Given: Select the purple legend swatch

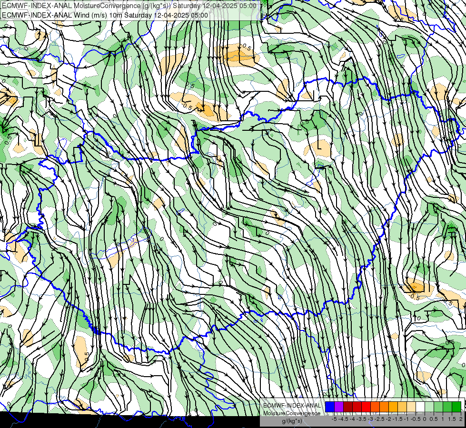Looking at the screenshot, I should 339,407.
